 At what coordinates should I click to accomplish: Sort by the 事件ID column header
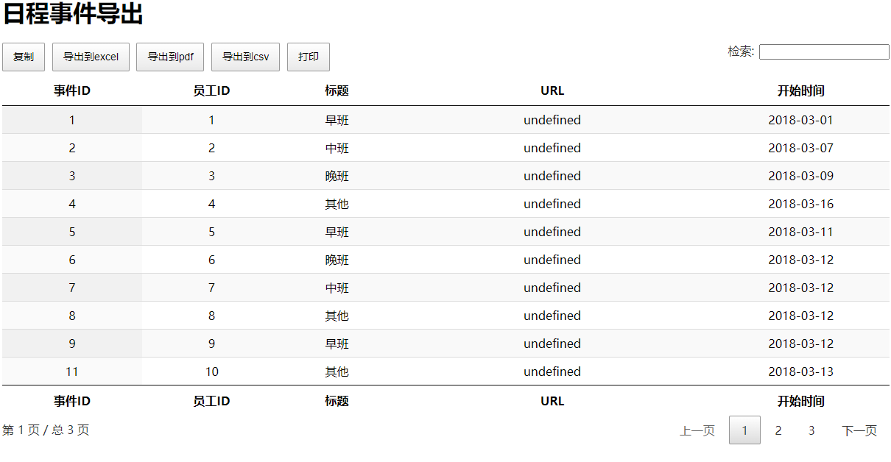point(72,91)
